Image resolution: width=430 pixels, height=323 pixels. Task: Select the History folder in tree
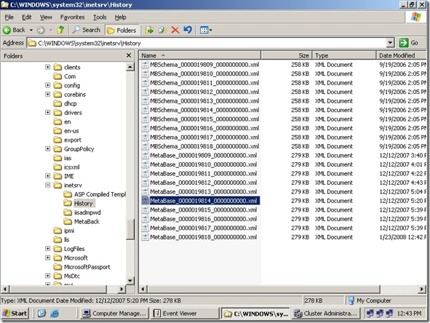point(83,203)
